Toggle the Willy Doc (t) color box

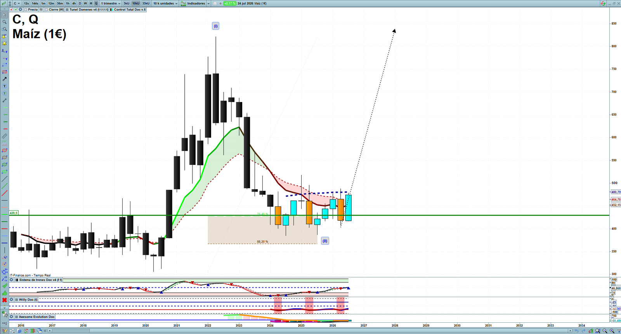click(16, 299)
